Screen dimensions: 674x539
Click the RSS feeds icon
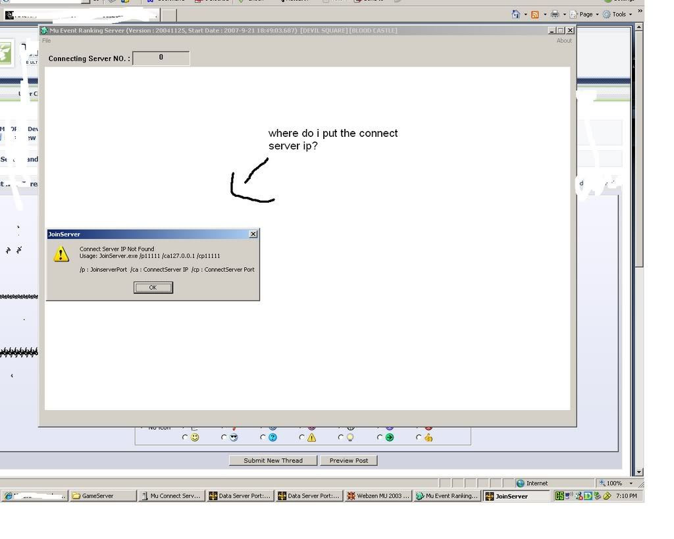[534, 14]
